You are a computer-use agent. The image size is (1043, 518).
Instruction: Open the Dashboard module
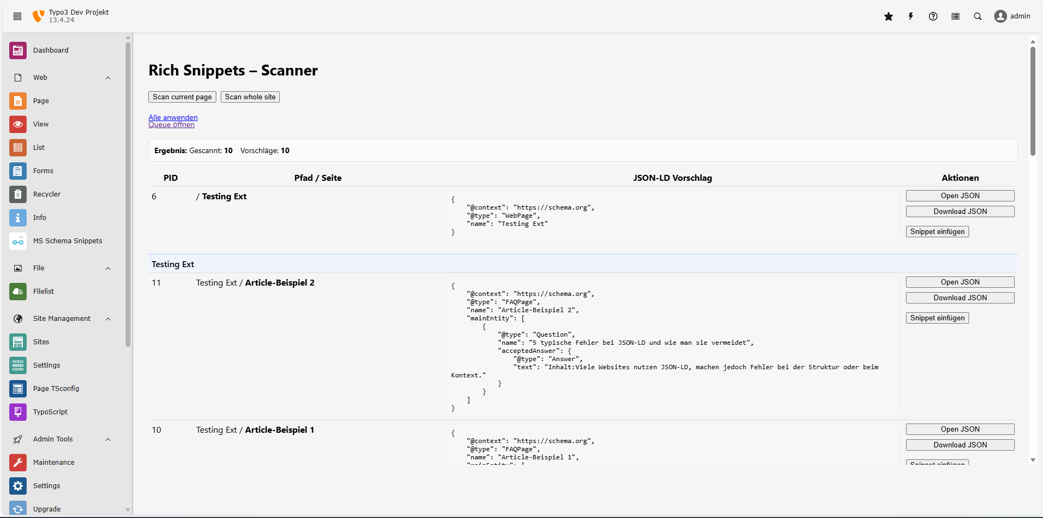coord(51,50)
